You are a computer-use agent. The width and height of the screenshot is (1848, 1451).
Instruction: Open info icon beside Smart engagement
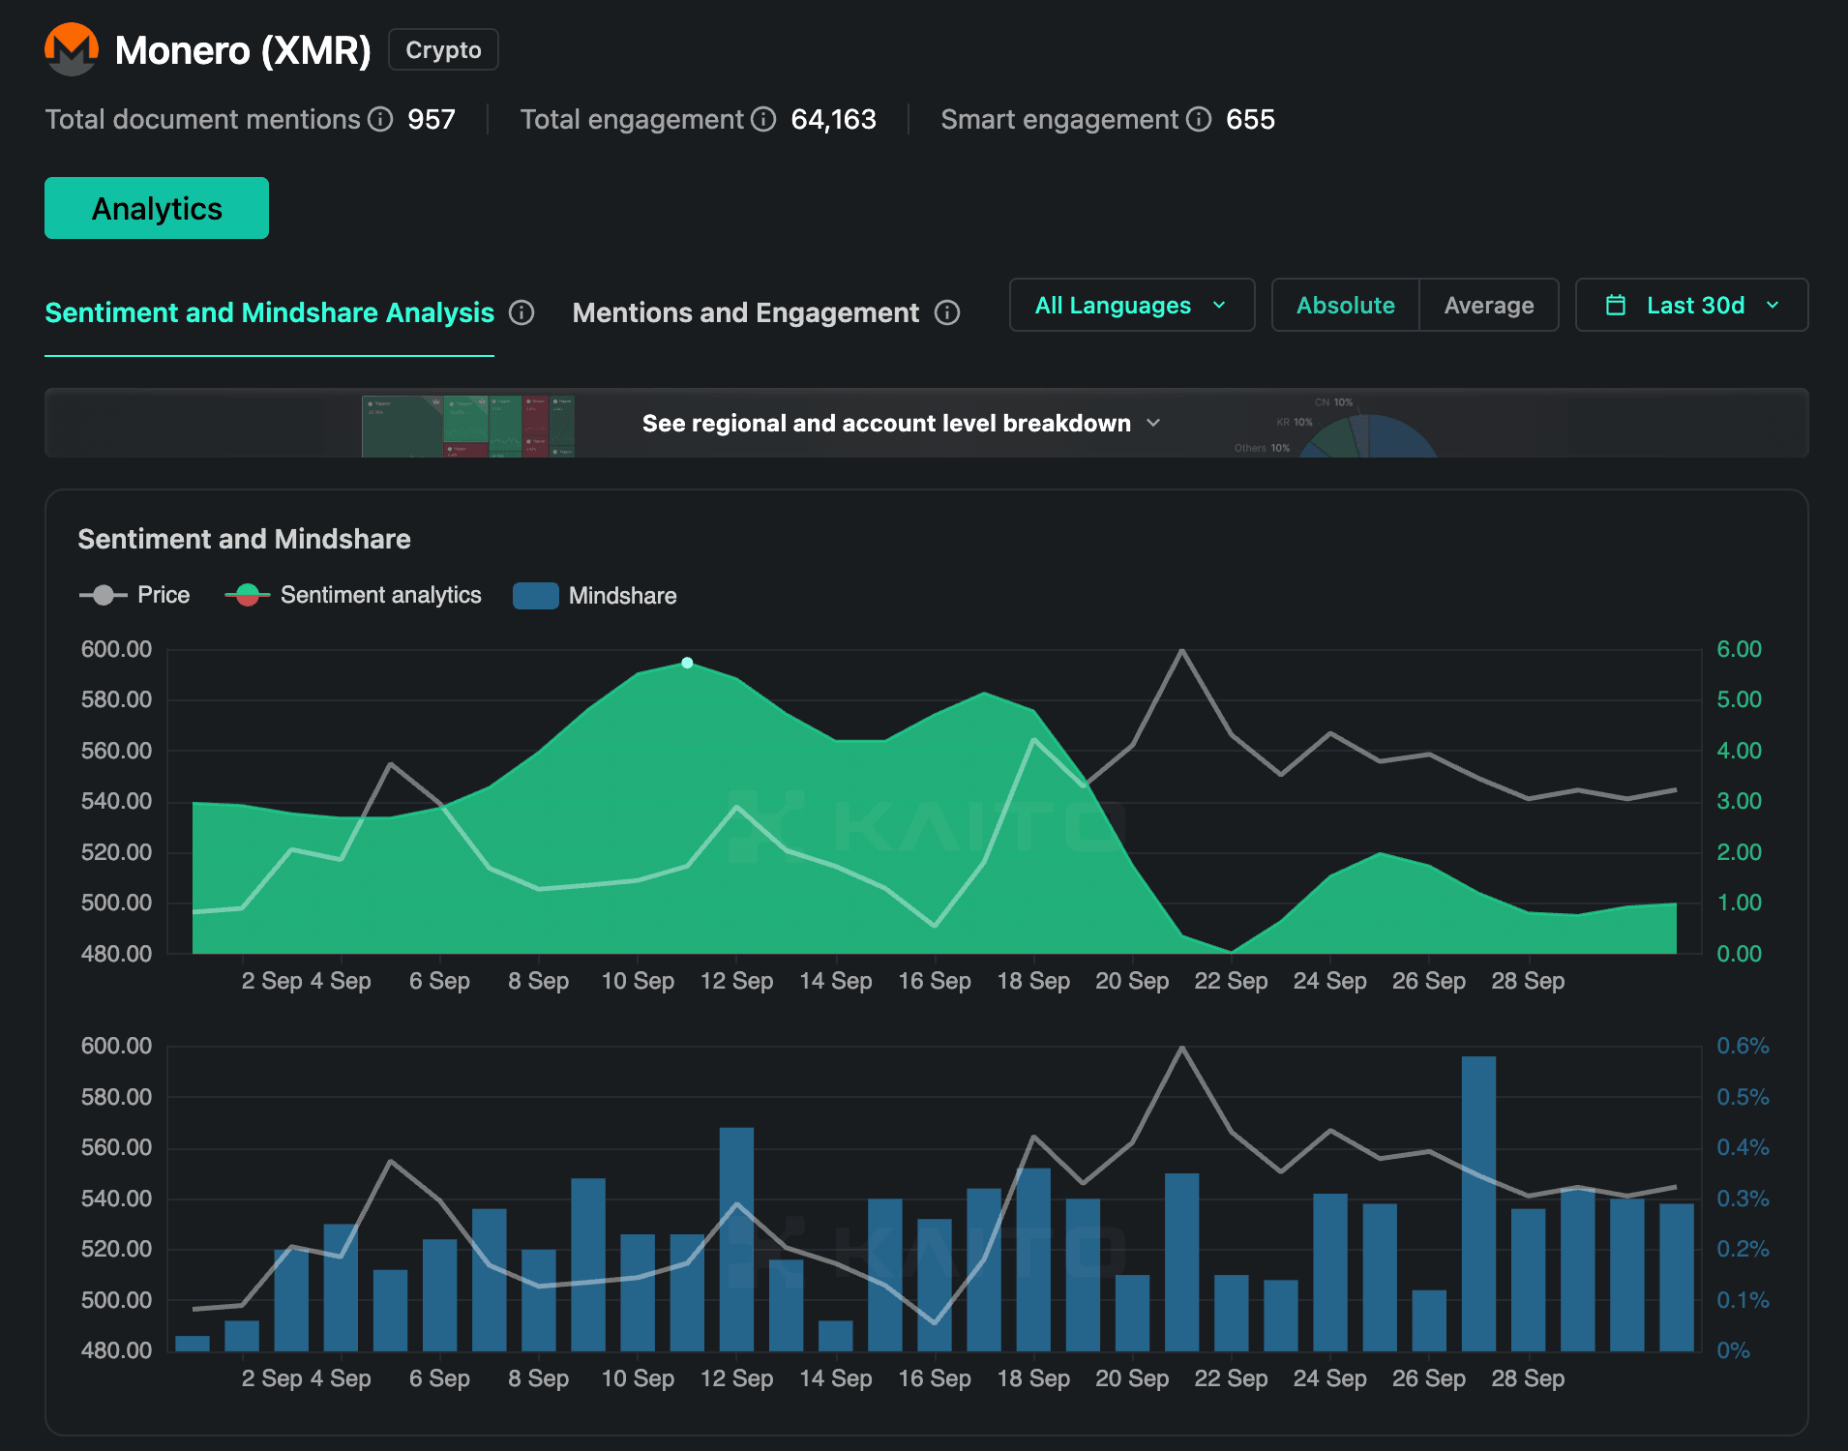(1199, 119)
